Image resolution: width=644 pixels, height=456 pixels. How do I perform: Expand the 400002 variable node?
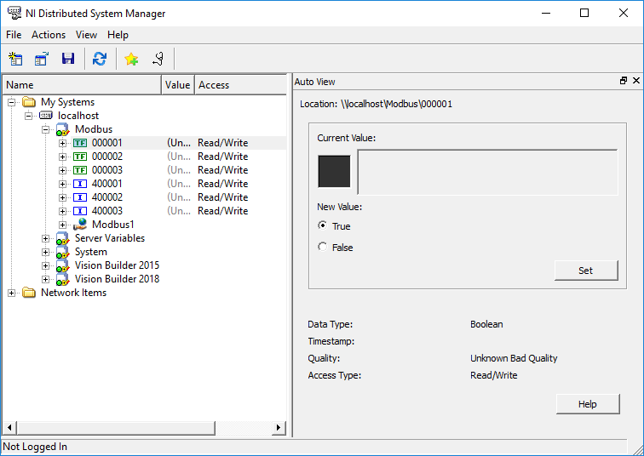(x=62, y=197)
